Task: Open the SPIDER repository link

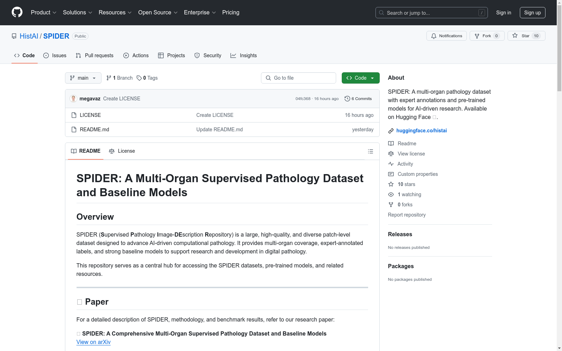Action: click(x=56, y=36)
